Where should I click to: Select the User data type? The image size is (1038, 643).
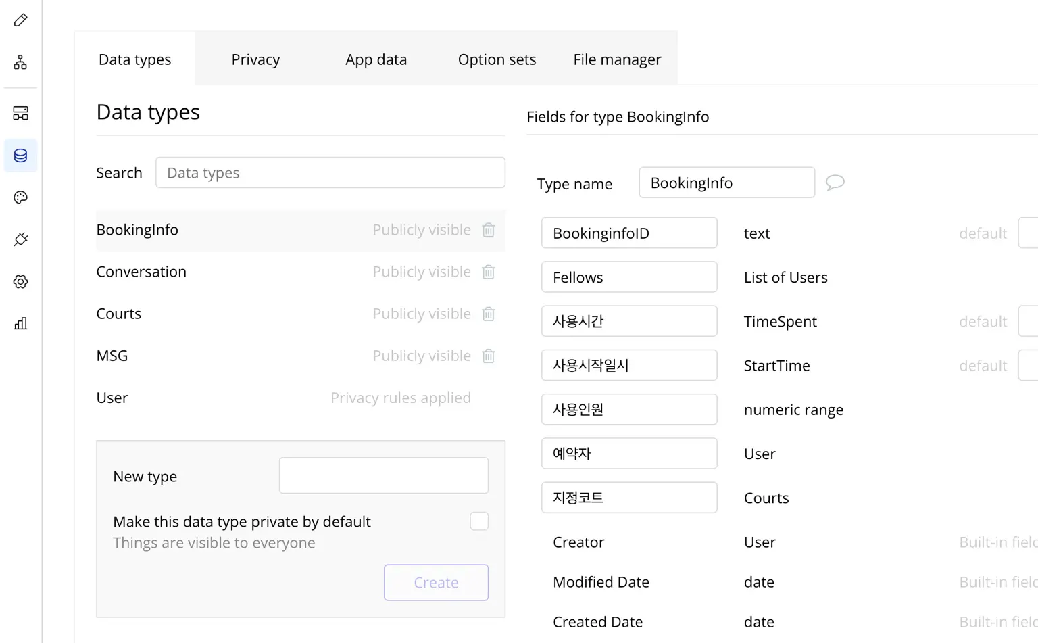point(112,398)
